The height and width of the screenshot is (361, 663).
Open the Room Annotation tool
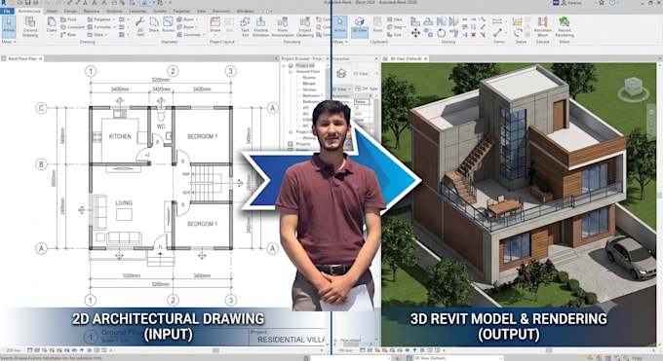tap(283, 27)
